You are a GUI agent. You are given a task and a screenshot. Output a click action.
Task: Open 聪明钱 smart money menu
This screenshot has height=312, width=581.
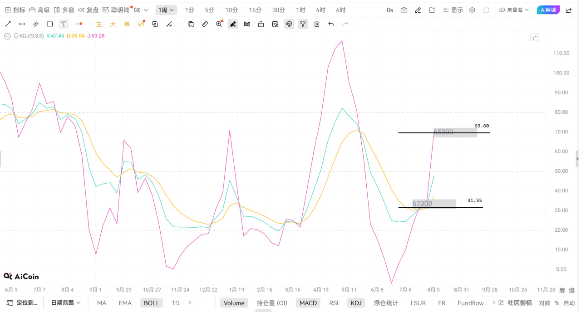116,10
